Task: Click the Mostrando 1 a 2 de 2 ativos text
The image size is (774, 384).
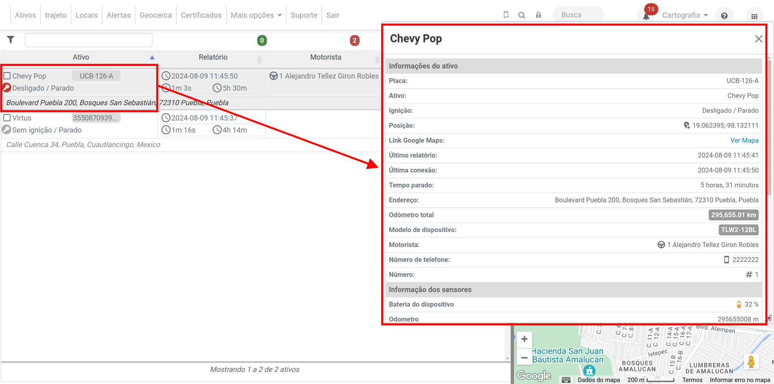Action: (255, 369)
